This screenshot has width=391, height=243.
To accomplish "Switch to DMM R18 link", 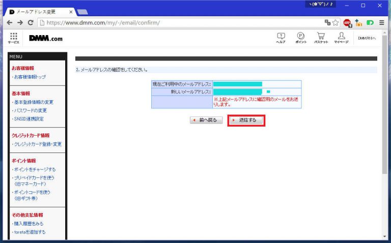I will (x=367, y=38).
